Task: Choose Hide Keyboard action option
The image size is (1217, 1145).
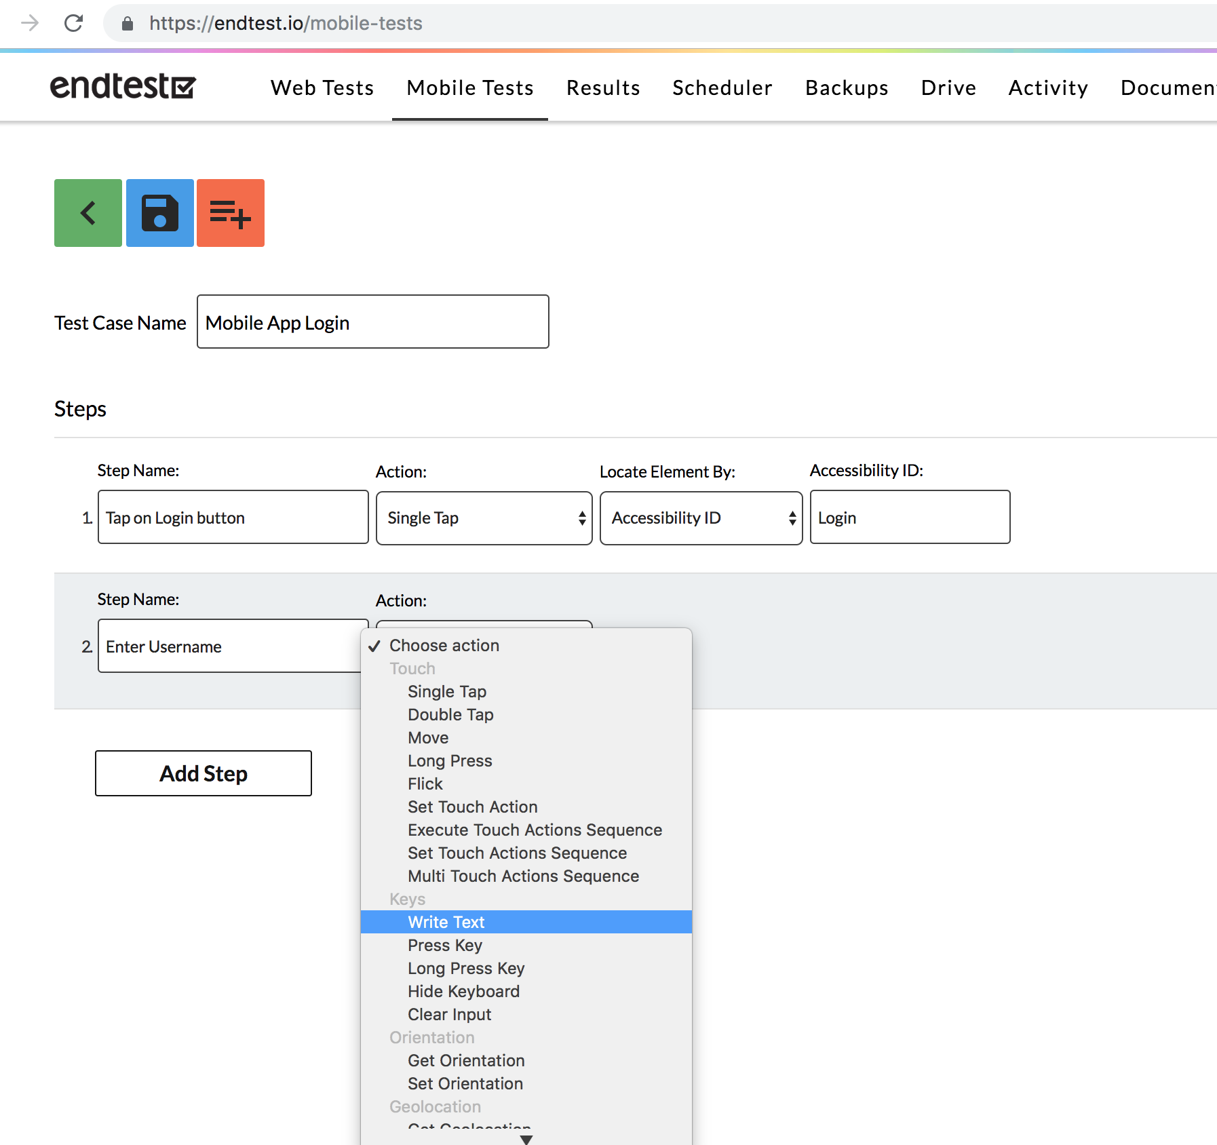Action: 463,991
